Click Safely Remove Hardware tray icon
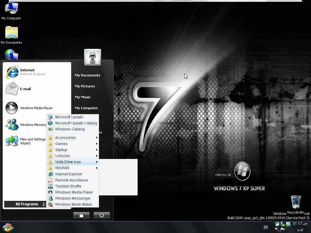 click(x=282, y=224)
